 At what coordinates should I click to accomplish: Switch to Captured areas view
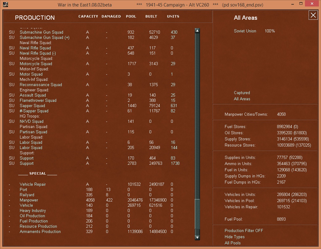coord(242,93)
